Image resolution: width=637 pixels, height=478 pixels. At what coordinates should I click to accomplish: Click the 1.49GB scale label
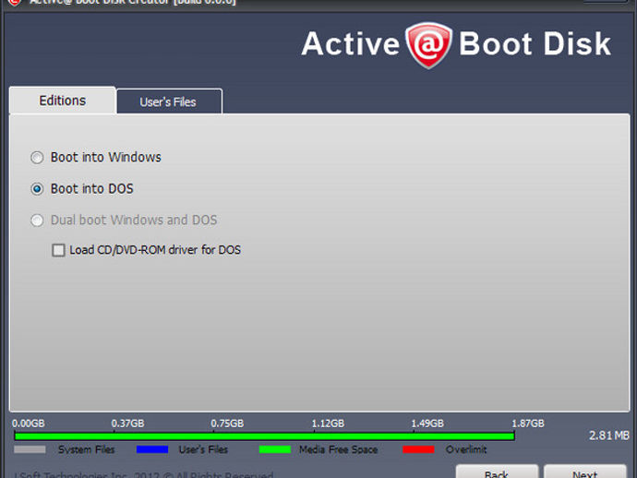pyautogui.click(x=427, y=424)
